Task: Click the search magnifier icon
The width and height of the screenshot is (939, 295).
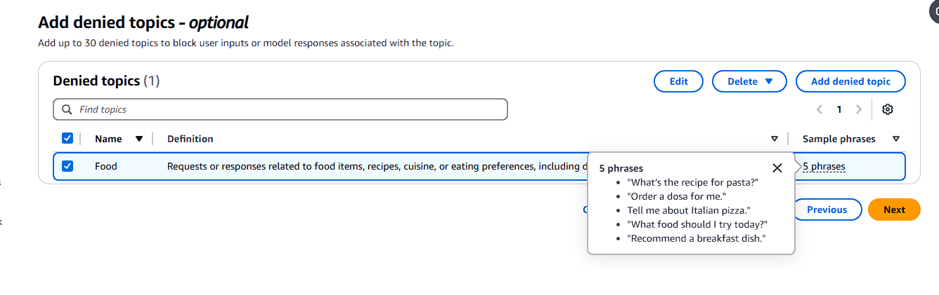Action: point(67,109)
